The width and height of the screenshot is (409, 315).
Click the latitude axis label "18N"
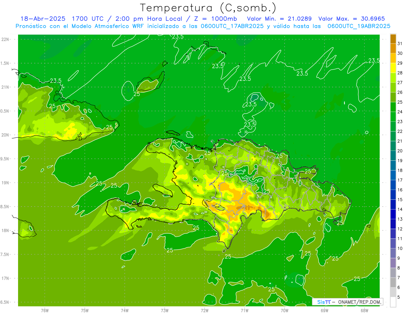[5, 230]
